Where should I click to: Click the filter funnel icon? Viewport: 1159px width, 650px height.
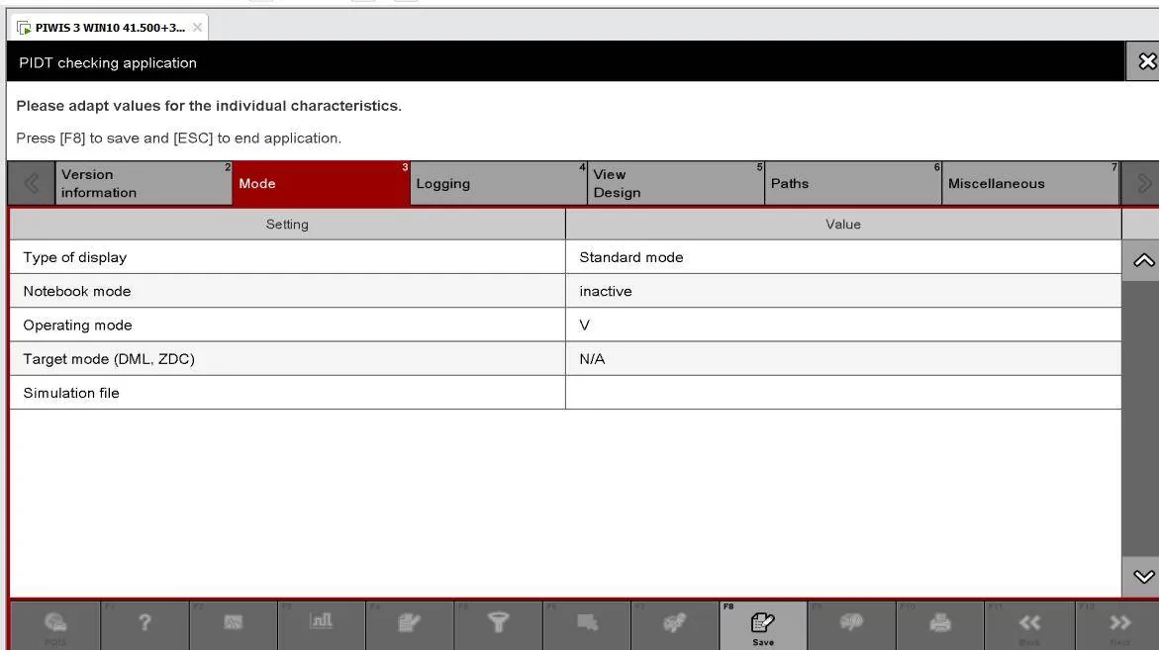pyautogui.click(x=498, y=625)
